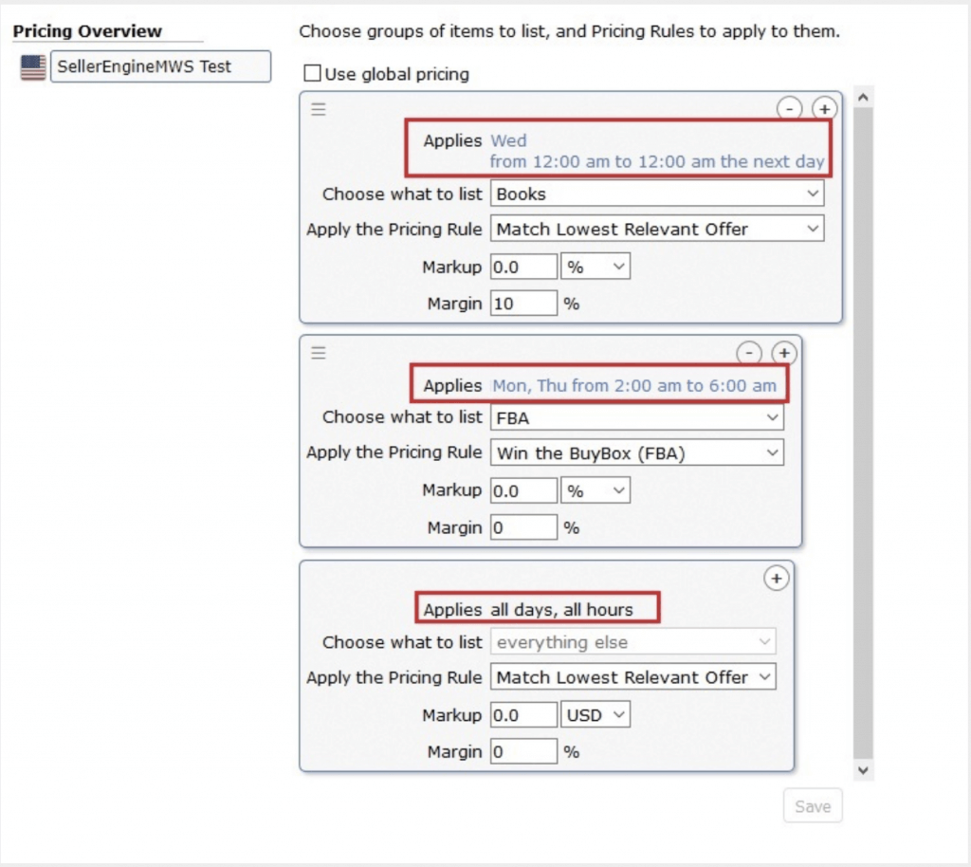Viewport: 971px width, 867px height.
Task: Add a rule using plus in everything else card
Action: click(x=776, y=579)
